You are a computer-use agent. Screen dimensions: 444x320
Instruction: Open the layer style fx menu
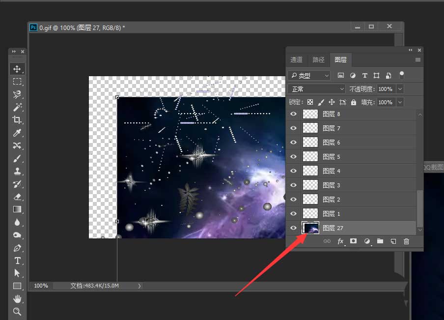click(x=341, y=241)
